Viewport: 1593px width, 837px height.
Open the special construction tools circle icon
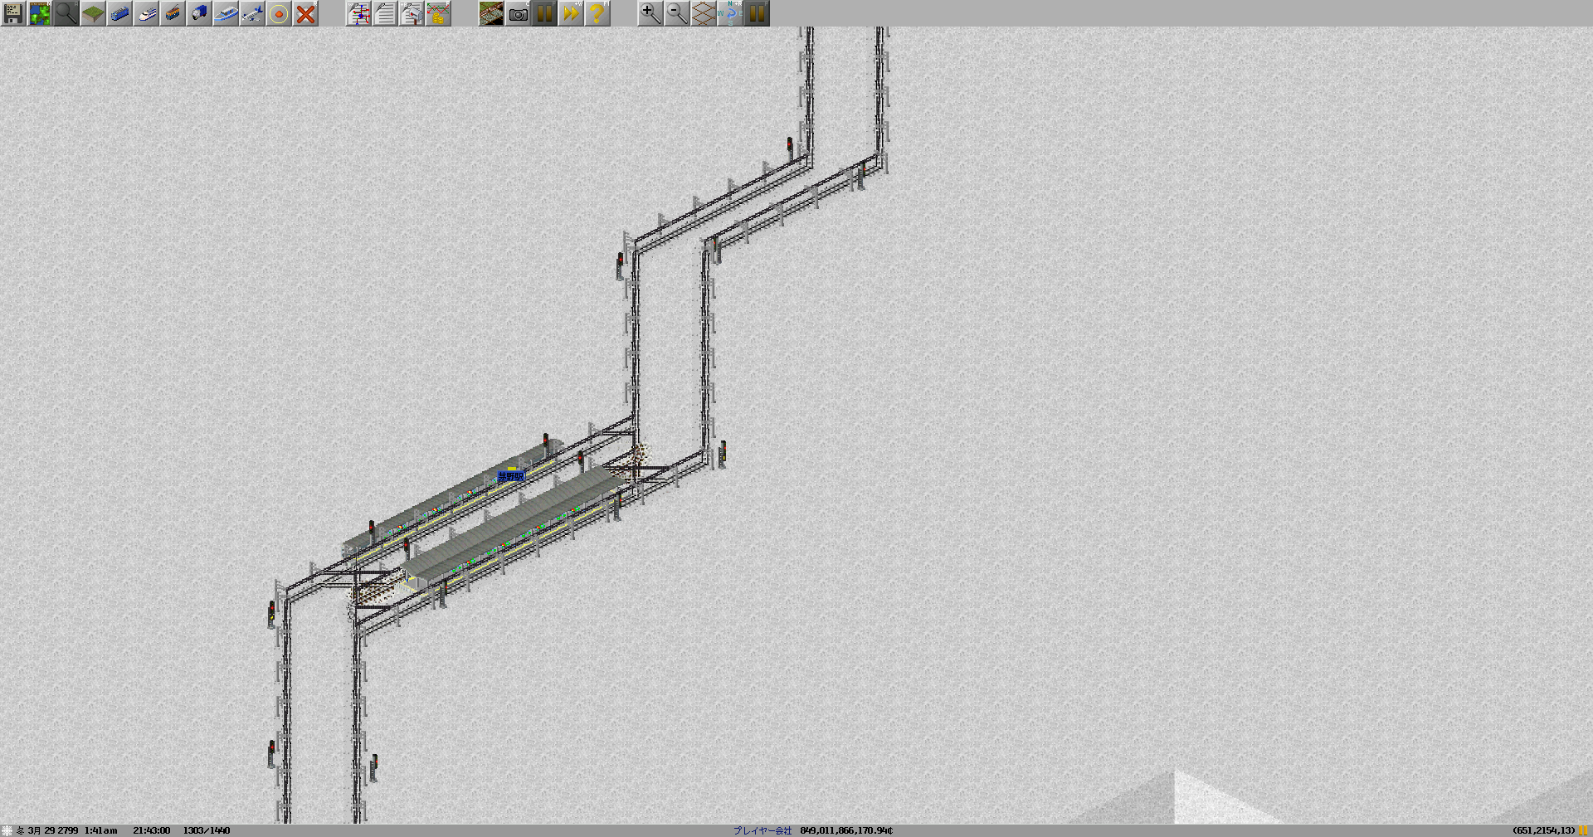tap(279, 13)
